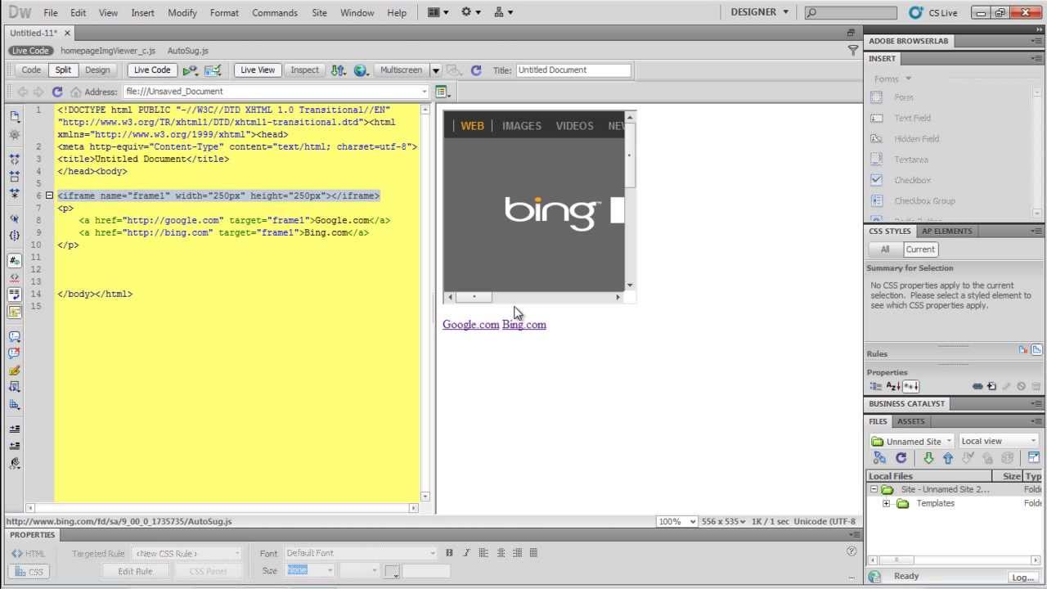The width and height of the screenshot is (1047, 589).
Task: Click the Expand Files panel icon
Action: coord(1033,459)
